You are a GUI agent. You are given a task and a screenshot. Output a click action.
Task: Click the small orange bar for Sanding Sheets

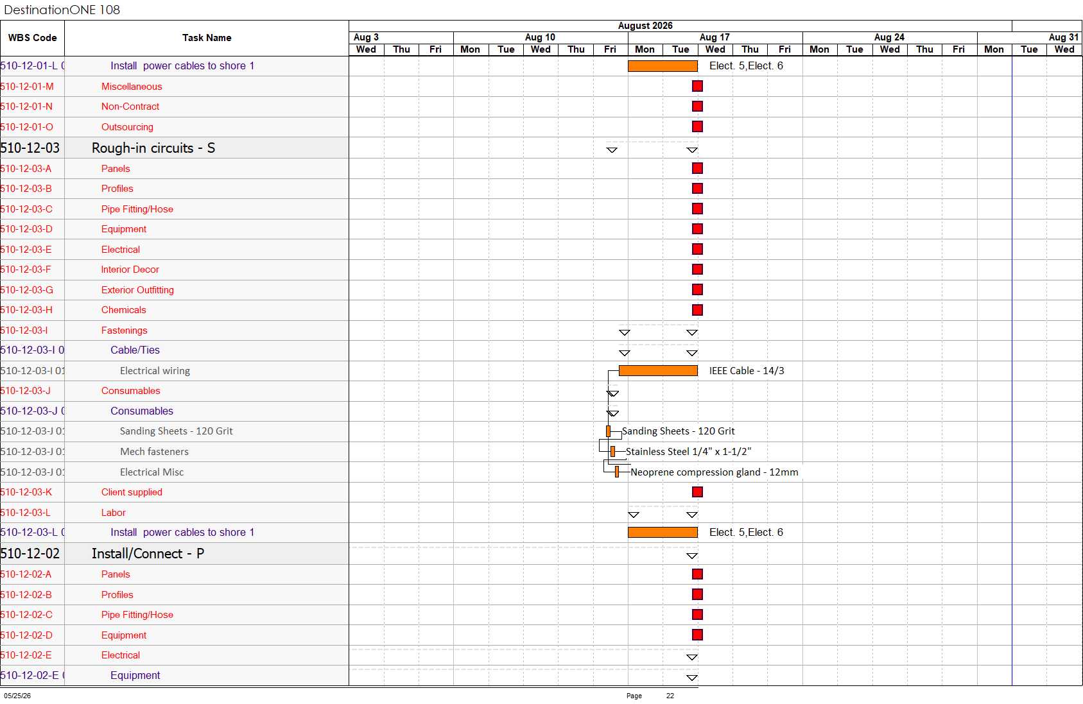[x=608, y=431]
